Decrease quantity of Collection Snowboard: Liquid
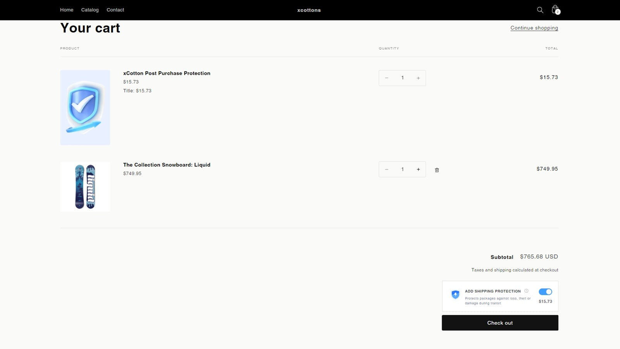 (x=386, y=169)
